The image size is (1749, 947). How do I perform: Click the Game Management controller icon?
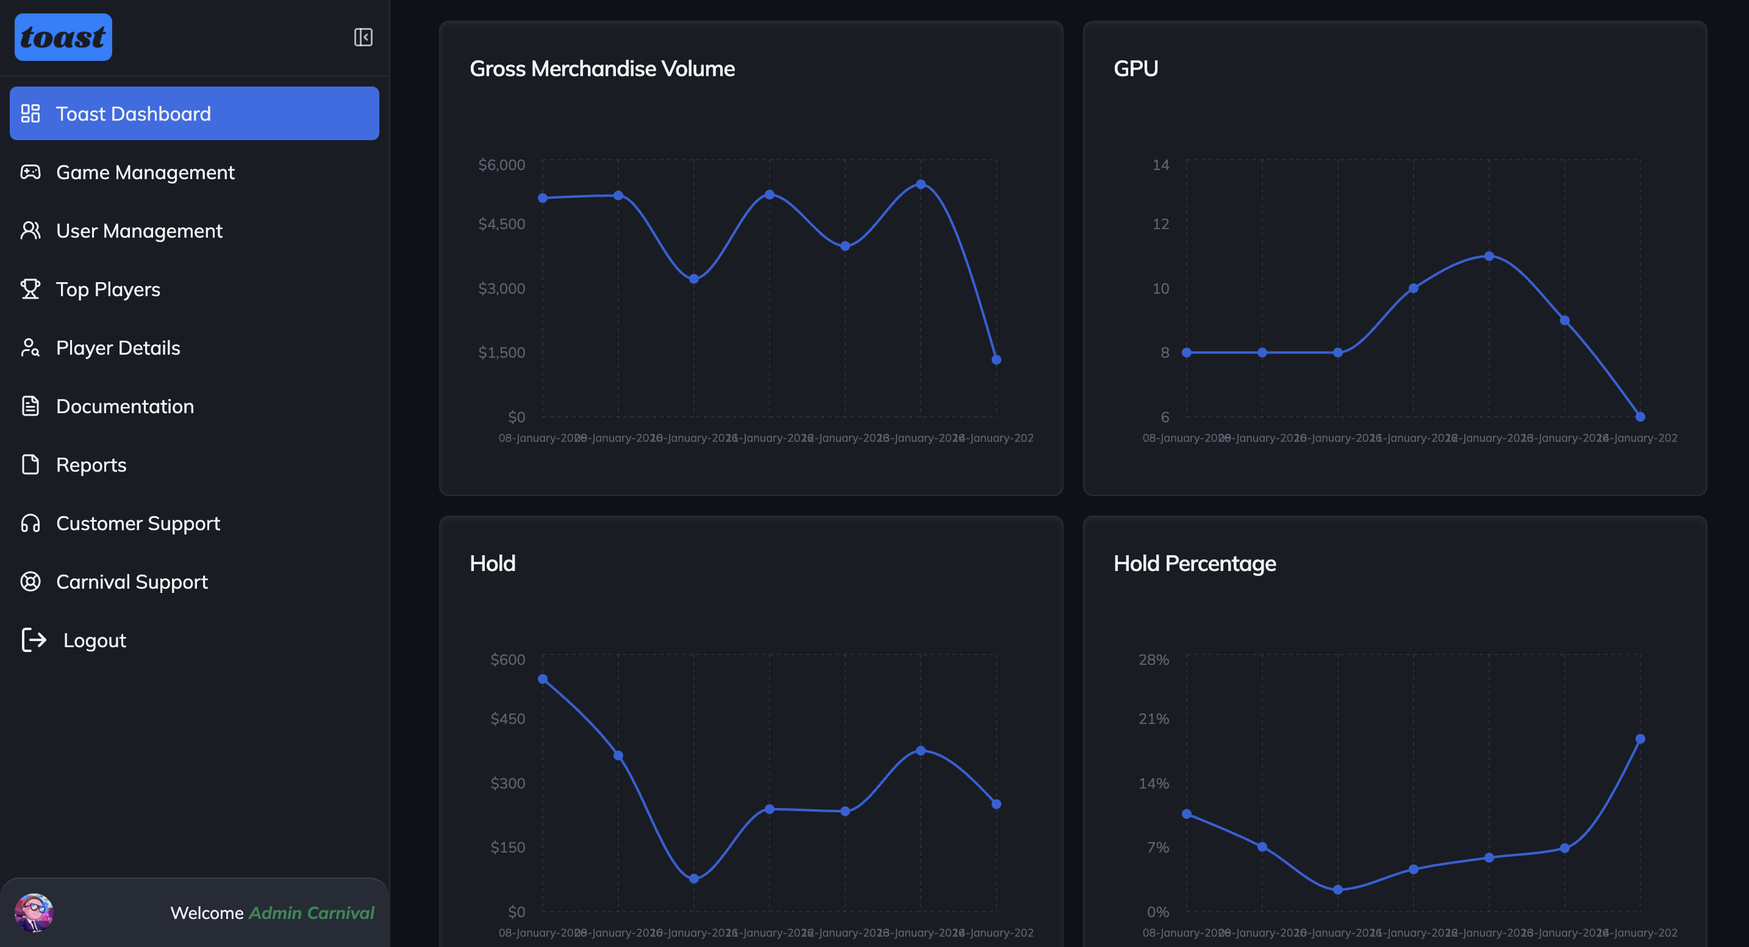(30, 172)
